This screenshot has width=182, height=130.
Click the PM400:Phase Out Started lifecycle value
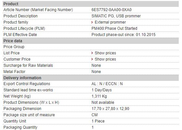tap(114, 28)
